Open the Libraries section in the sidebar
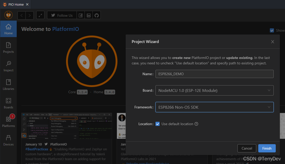285x164 pixels. point(8,85)
